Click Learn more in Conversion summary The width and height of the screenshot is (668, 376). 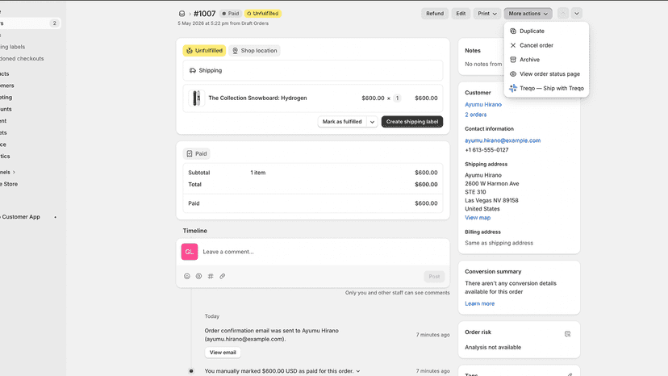[480, 303]
